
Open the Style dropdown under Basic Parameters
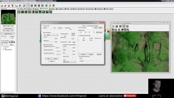tap(52, 35)
